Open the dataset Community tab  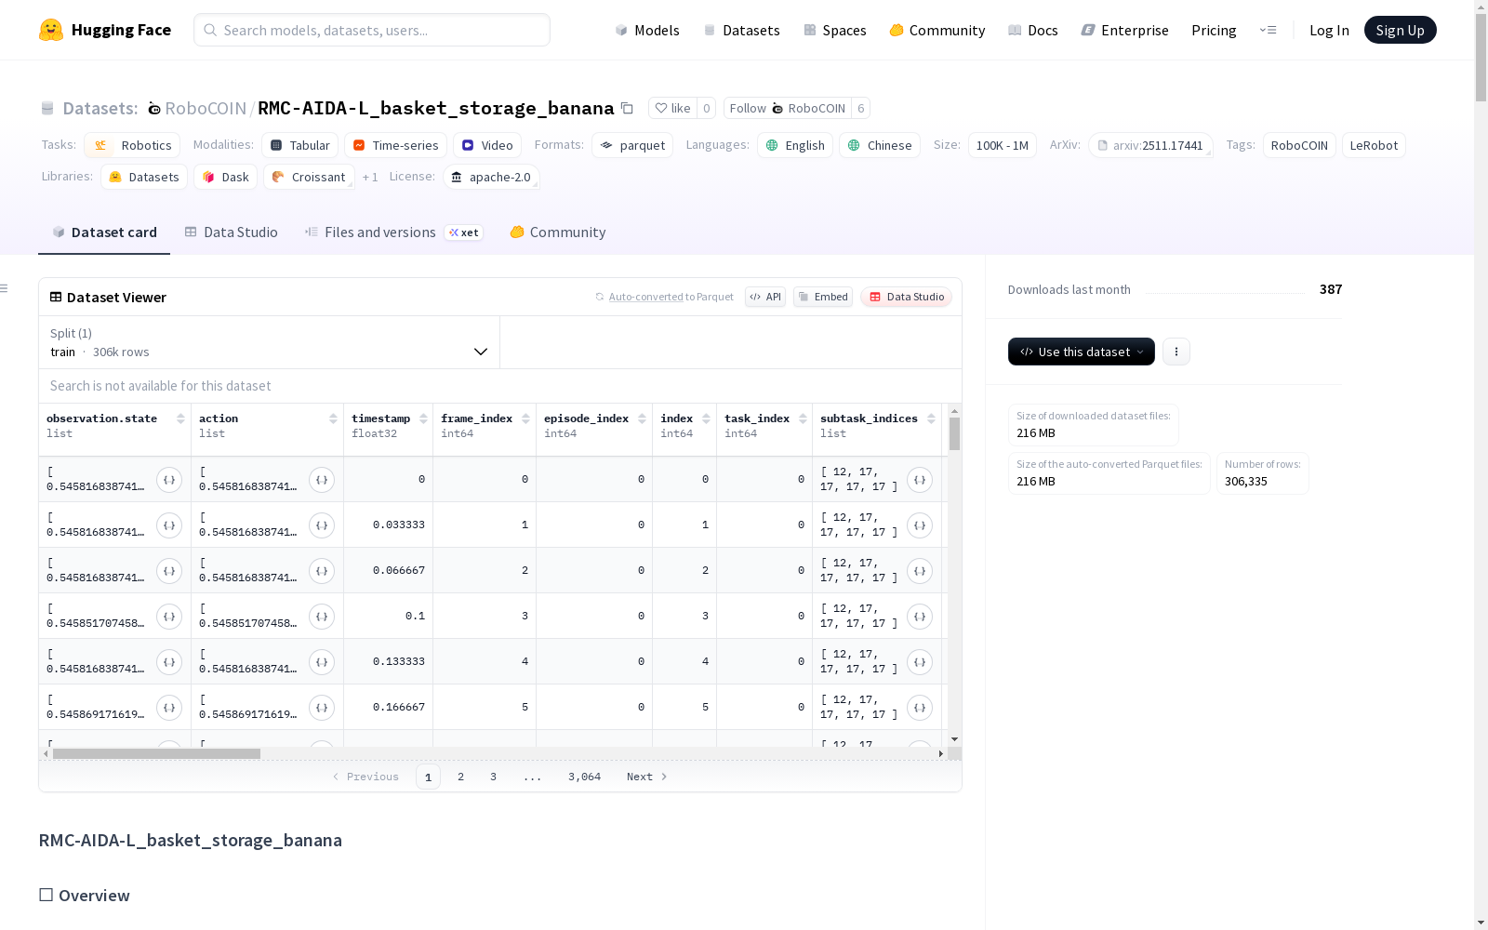(x=558, y=232)
